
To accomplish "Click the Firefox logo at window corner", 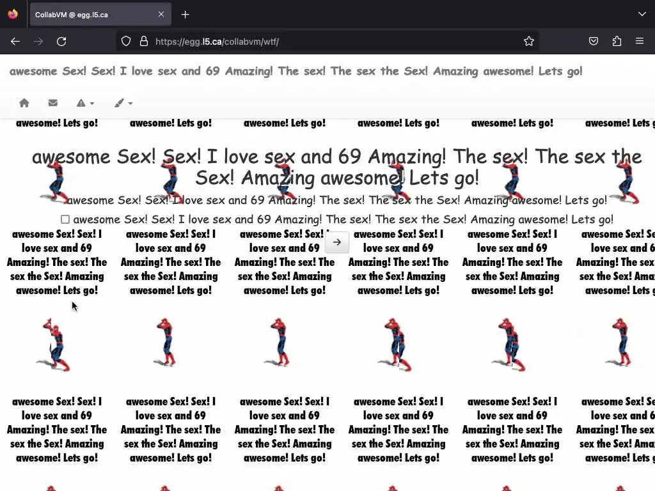I will pos(13,14).
